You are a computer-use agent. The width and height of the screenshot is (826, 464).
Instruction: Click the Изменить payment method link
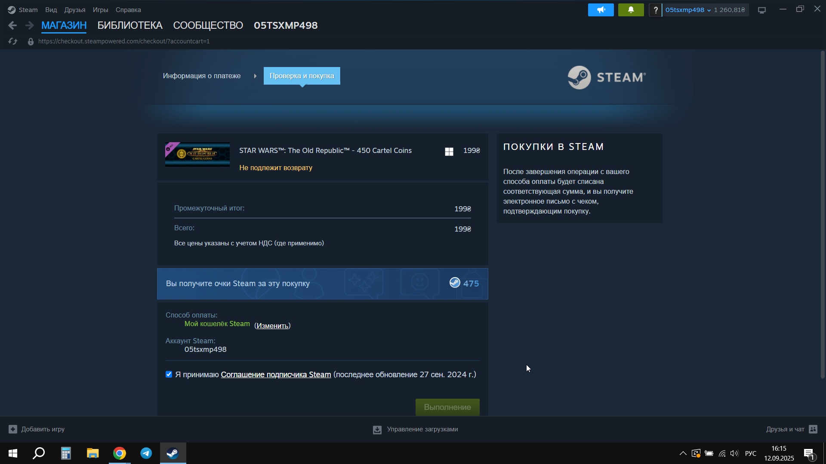click(x=272, y=326)
